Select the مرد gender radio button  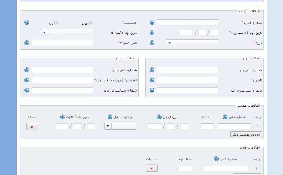tap(90, 23)
